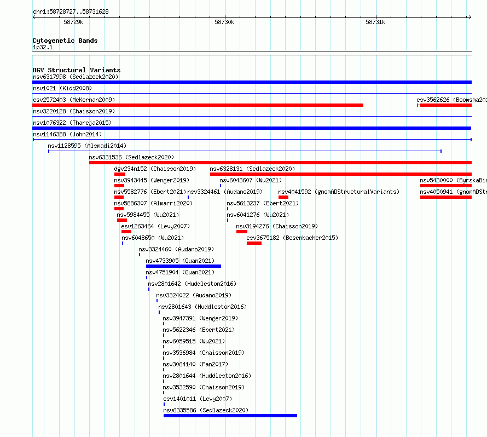Click nsv6328131 (Sedlazeck2020) label
The image size is (487, 437).
(252, 169)
